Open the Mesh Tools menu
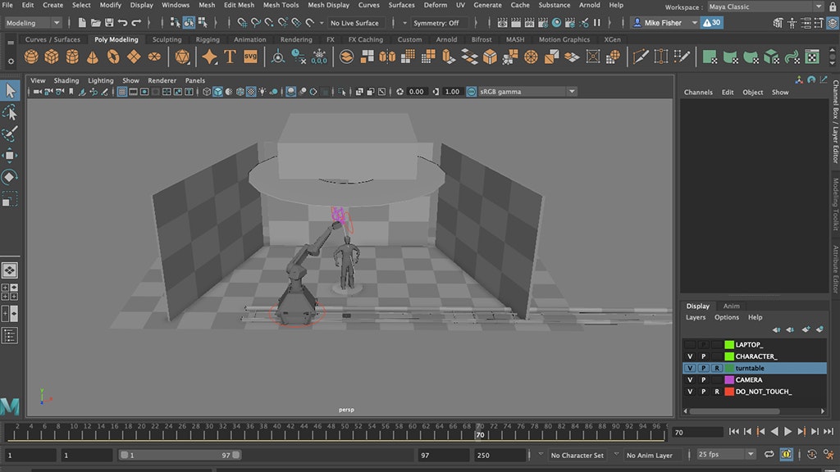Screen dimensions: 840x472 pos(281,5)
